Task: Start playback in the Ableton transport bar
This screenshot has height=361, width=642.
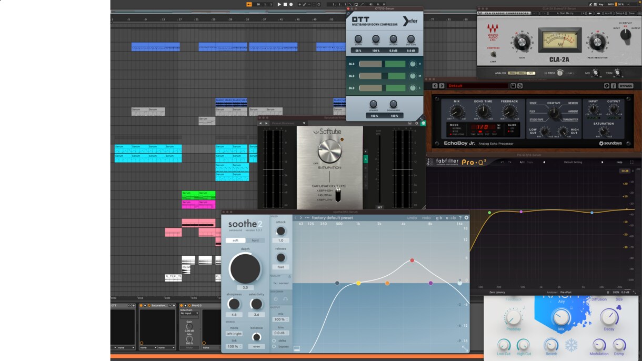Action: tap(279, 4)
